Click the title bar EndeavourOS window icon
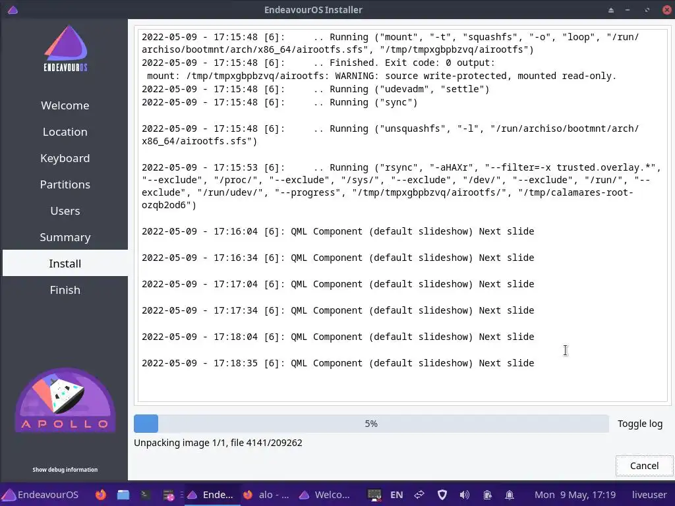The width and height of the screenshot is (675, 506). (x=13, y=9)
